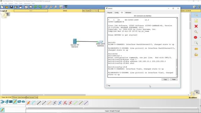Screen dimensions: 201x113
Task: Click the Help question mark icon
Action: [199, 7]
